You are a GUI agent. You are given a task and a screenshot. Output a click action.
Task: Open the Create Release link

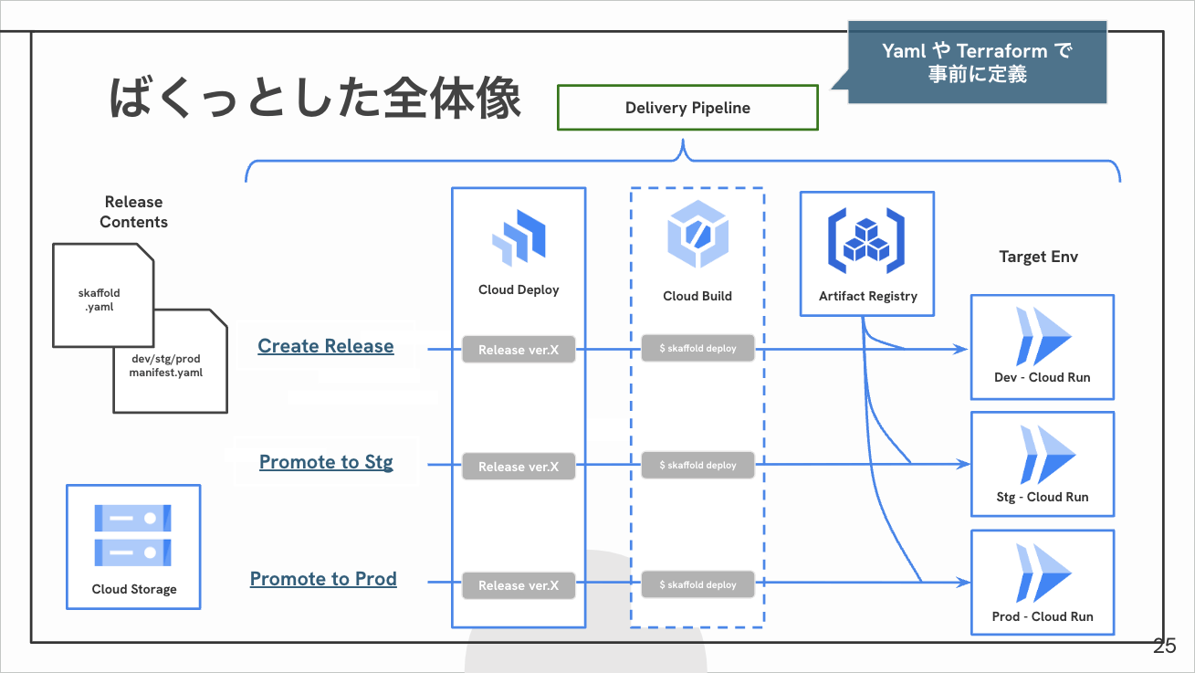click(326, 346)
